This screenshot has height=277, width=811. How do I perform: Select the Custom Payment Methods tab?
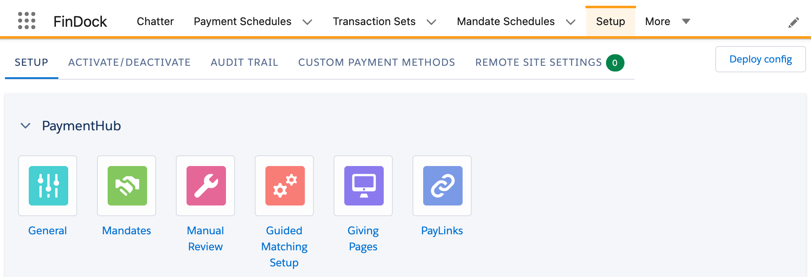point(377,62)
